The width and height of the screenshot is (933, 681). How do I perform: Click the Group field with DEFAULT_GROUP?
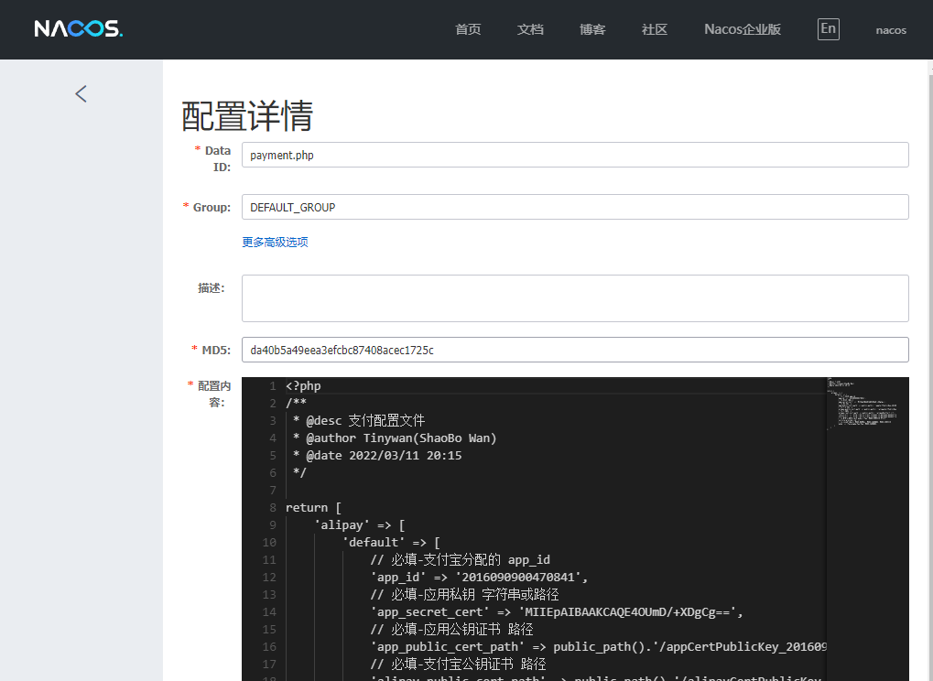tap(575, 207)
